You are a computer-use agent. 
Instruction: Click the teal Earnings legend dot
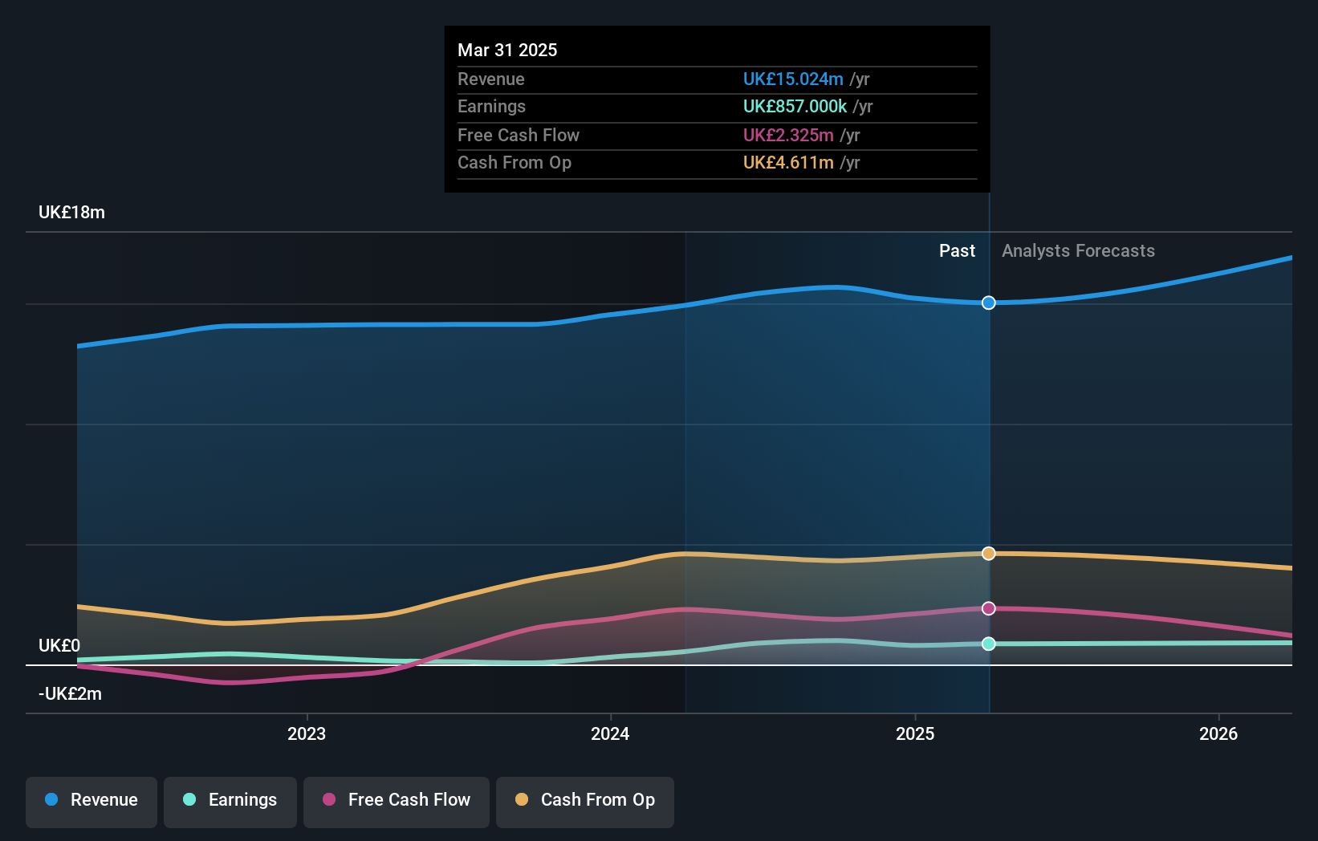tap(189, 799)
